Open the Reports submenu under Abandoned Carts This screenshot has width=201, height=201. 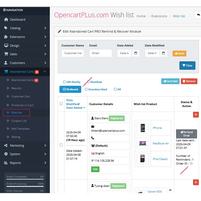click(x=16, y=88)
